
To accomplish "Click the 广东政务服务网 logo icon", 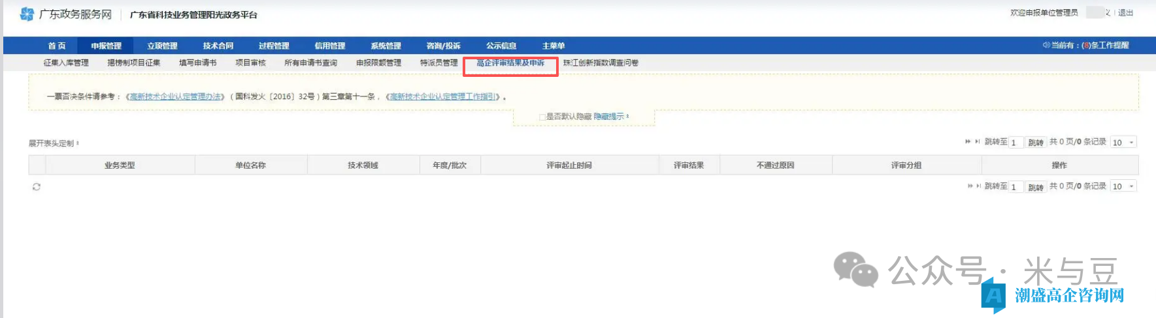I will tap(27, 14).
